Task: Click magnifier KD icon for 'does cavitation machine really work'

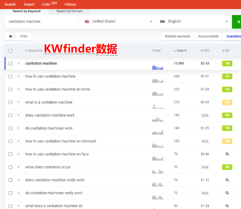Action: pyautogui.click(x=227, y=180)
